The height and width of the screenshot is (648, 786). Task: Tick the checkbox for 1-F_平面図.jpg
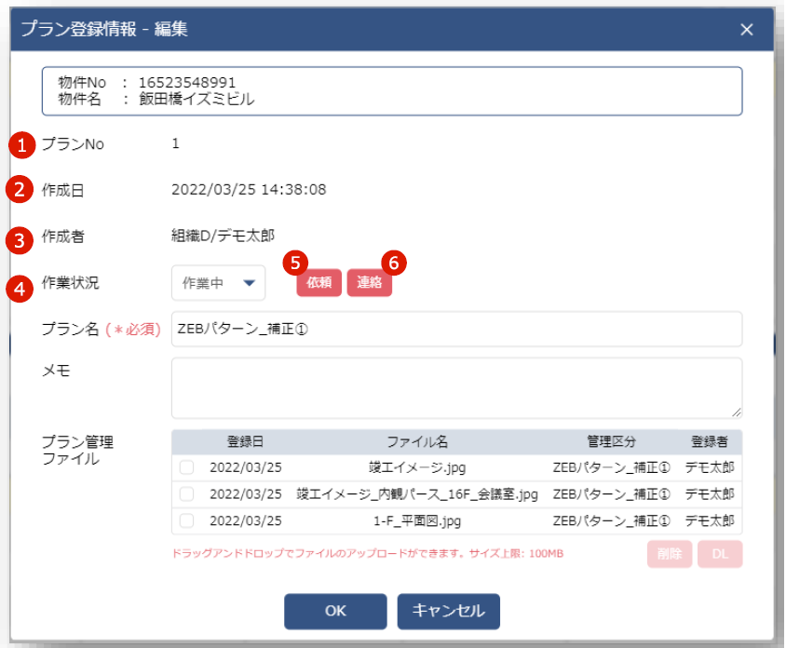[x=187, y=520]
